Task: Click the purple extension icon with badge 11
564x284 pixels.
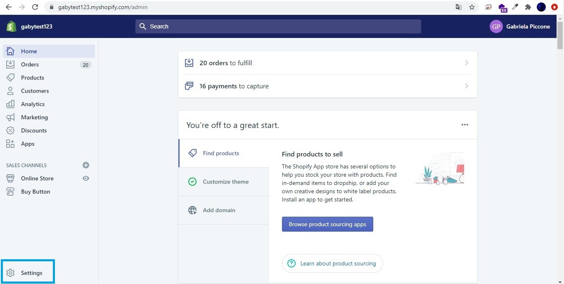Action: 502,7
